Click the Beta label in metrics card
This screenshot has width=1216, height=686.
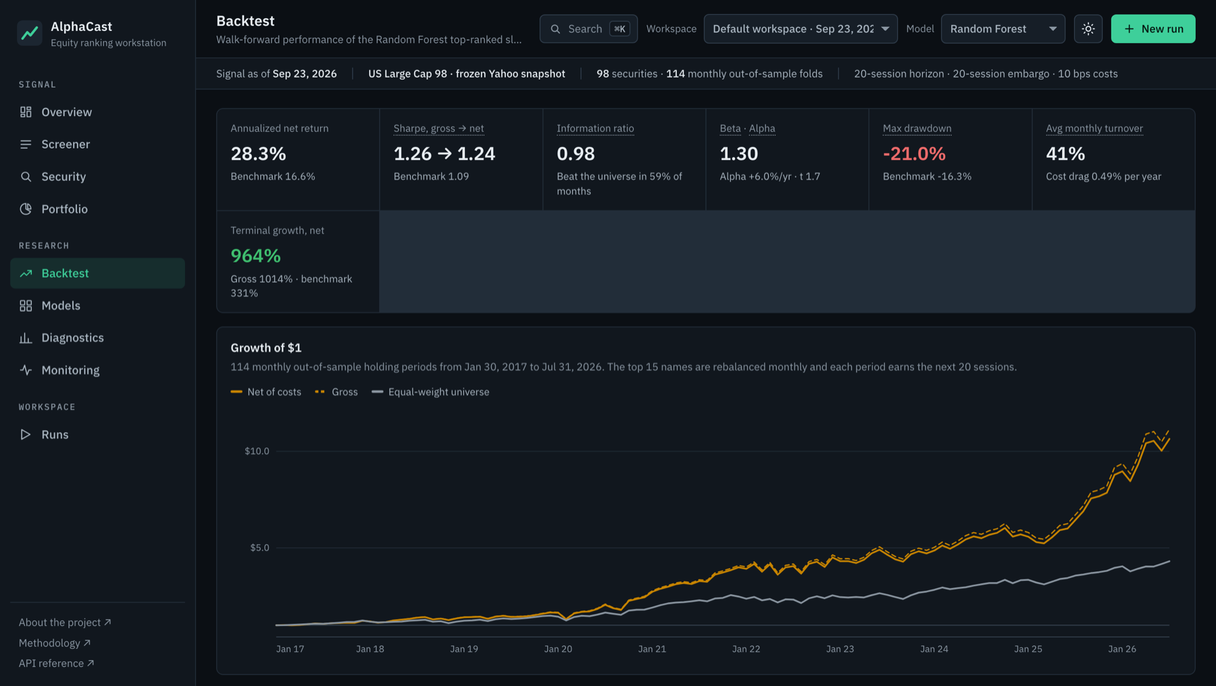tap(730, 128)
